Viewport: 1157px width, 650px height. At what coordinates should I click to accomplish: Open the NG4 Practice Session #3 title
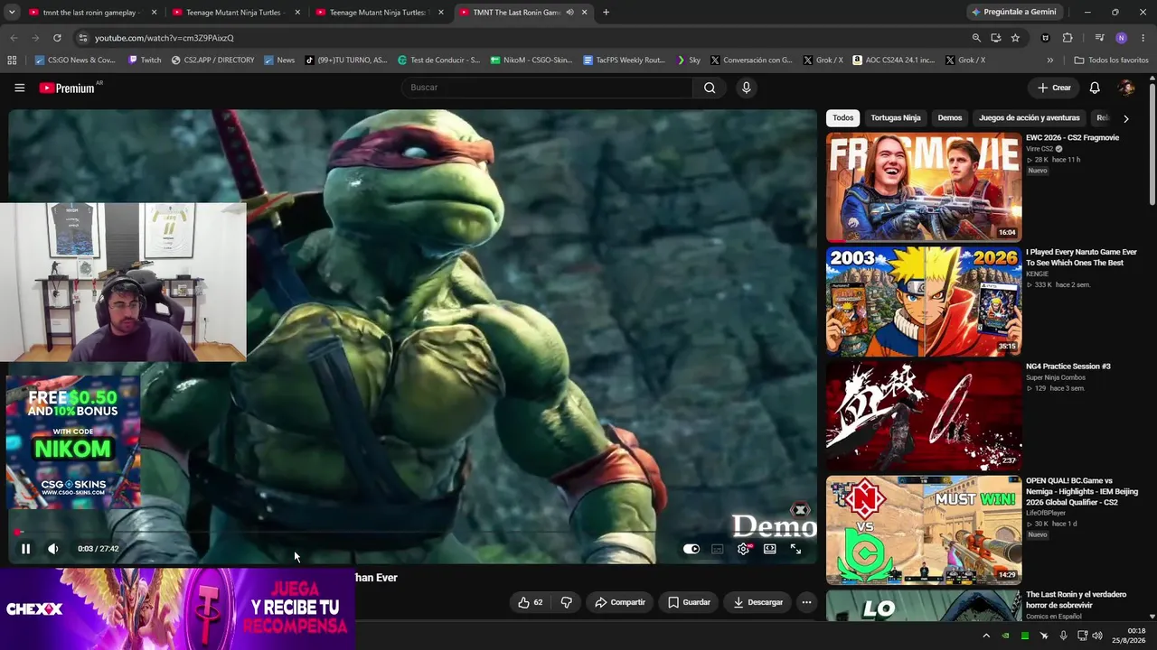1068,367
